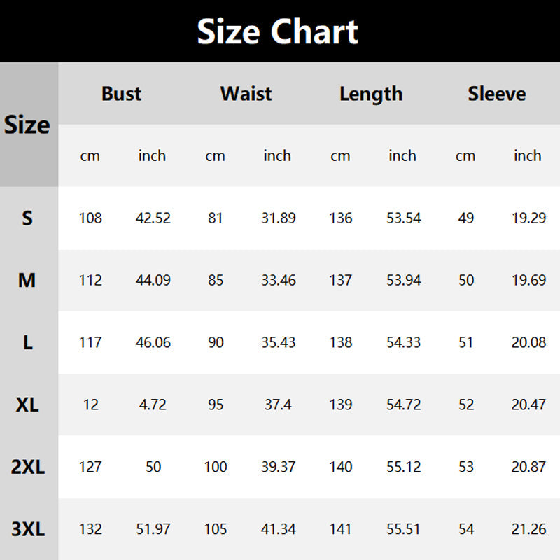This screenshot has width=560, height=560.
Task: Select the Bust column header
Action: (121, 94)
